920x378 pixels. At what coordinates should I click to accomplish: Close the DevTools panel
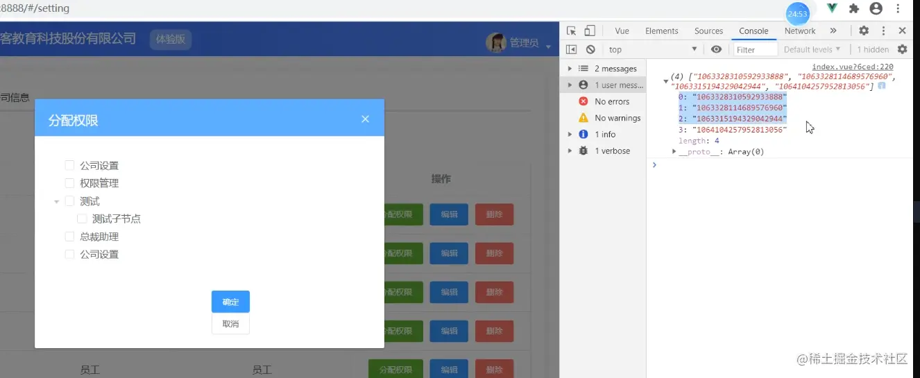point(902,31)
